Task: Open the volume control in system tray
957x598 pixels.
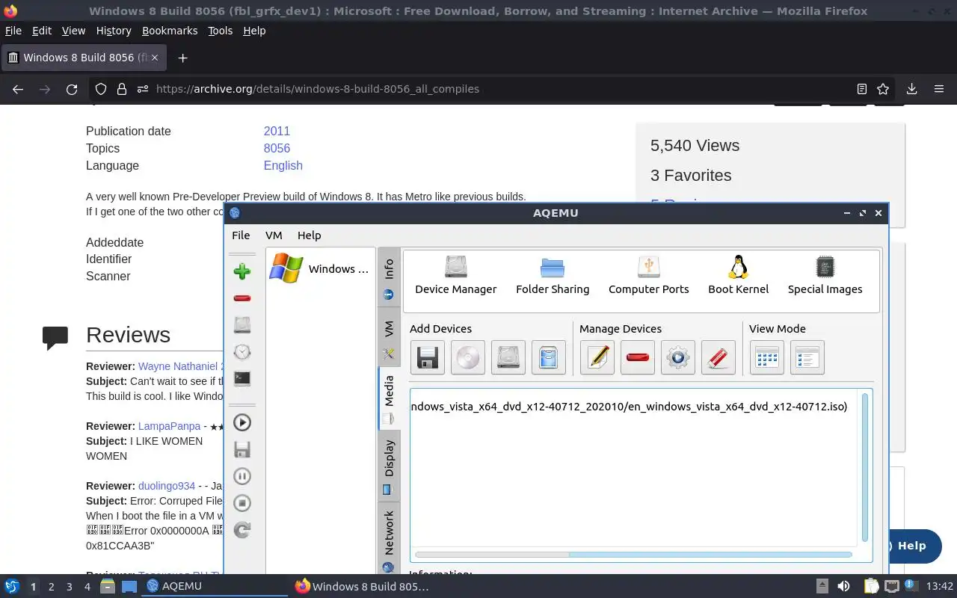Action: tap(843, 587)
